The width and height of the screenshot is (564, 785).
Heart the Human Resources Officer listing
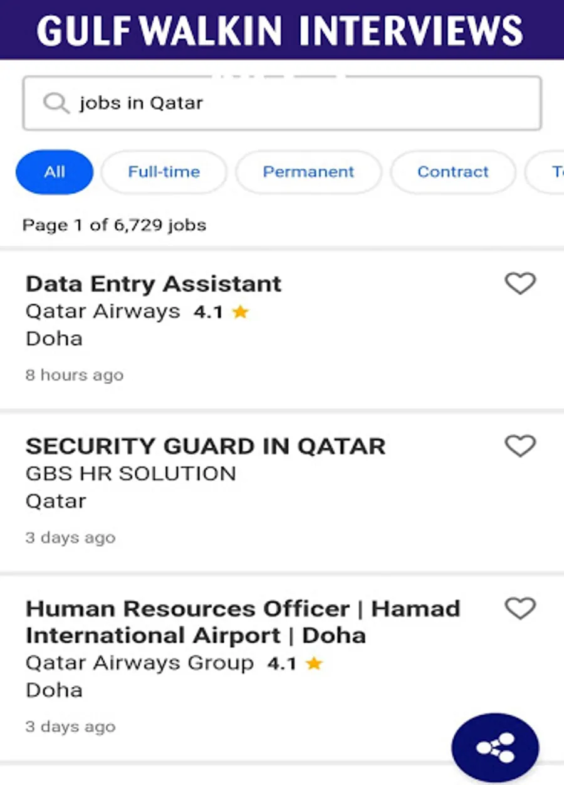[520, 609]
